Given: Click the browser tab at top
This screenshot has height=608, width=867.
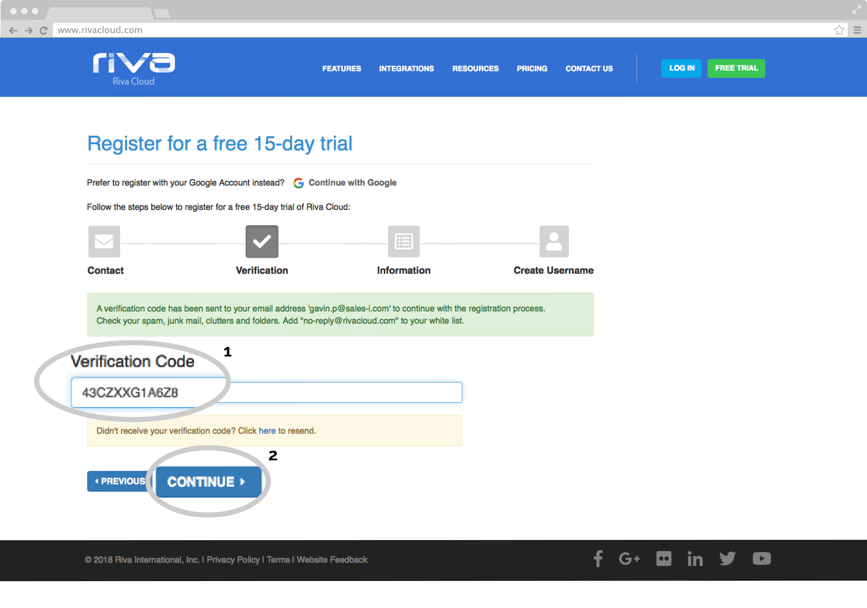Looking at the screenshot, I should pos(100,13).
